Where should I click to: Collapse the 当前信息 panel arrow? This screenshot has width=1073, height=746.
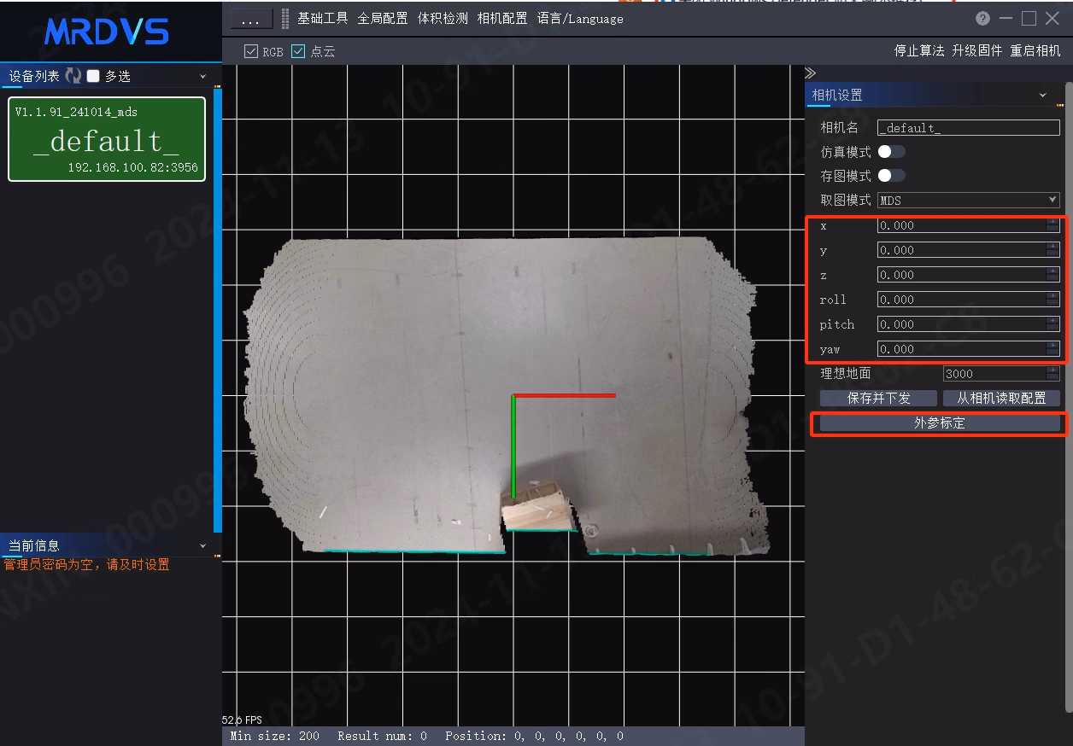(x=202, y=545)
